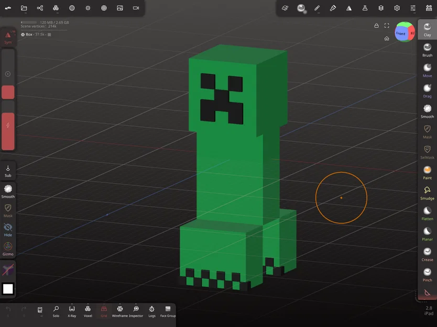Lock the camera with the padlock icon
Image resolution: width=437 pixels, height=327 pixels.
pyautogui.click(x=376, y=26)
